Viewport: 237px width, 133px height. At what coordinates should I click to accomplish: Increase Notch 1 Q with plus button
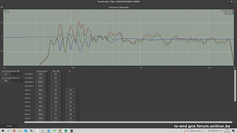79,90
